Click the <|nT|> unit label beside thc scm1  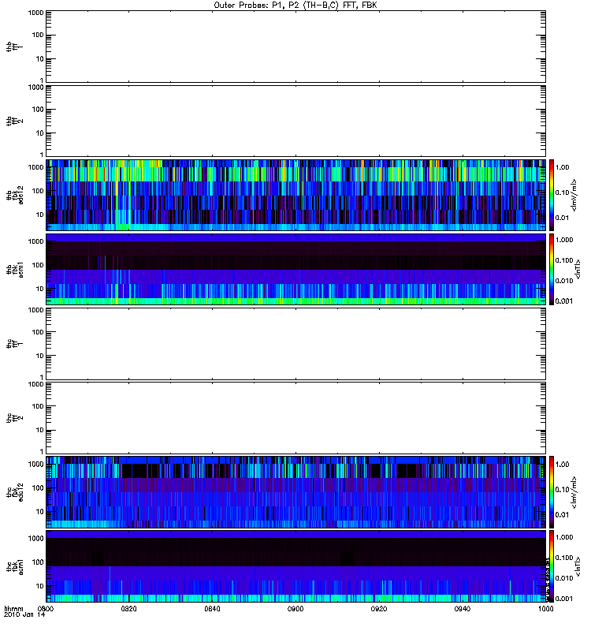578,566
